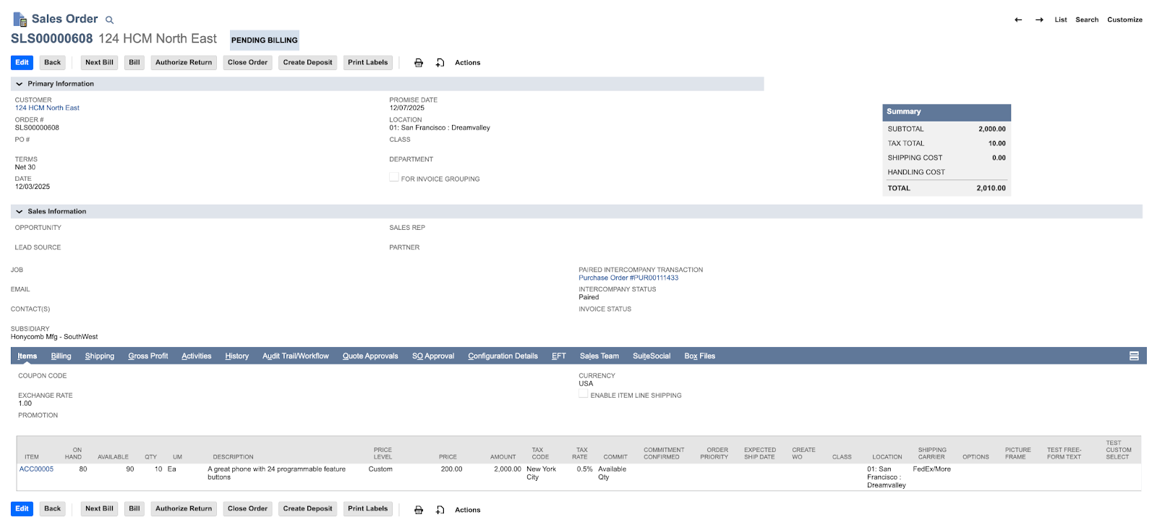Click the top Authorize Return button
This screenshot has width=1157, height=530.
click(184, 63)
